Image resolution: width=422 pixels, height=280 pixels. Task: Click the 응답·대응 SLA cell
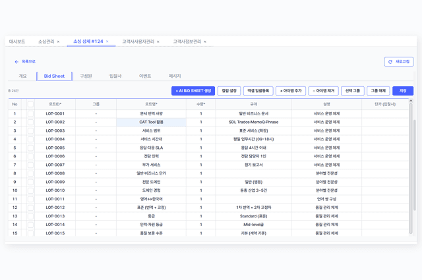click(x=151, y=148)
